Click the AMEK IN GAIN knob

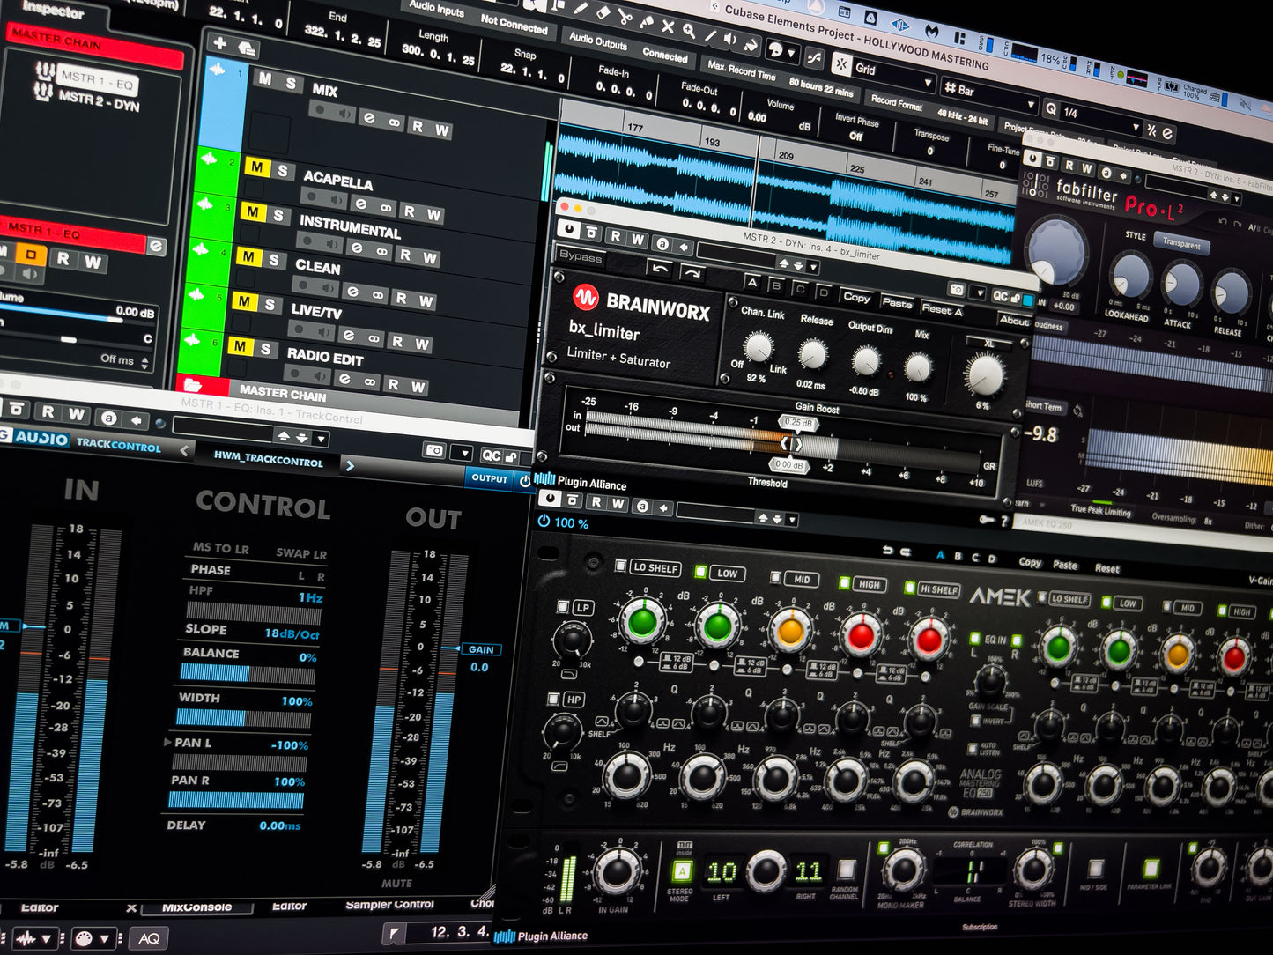click(617, 871)
